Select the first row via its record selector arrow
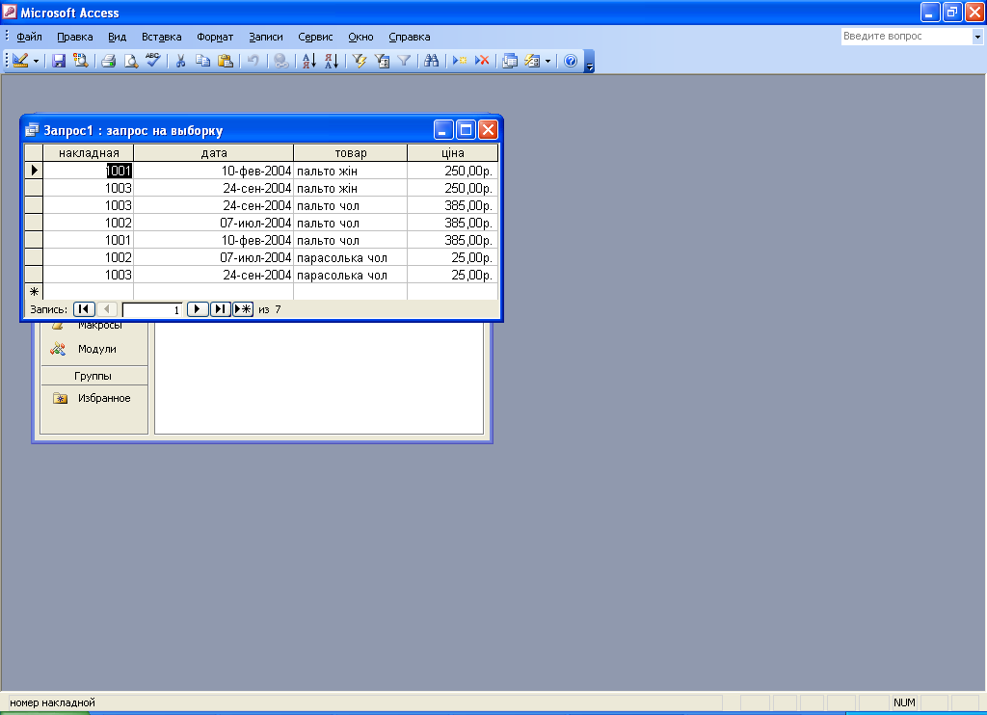 [34, 170]
